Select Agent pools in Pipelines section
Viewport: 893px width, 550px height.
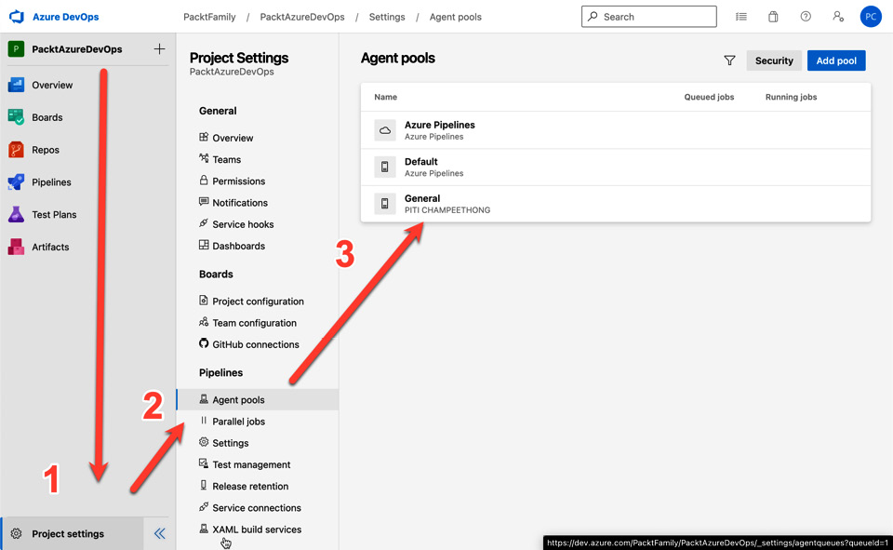258,400
